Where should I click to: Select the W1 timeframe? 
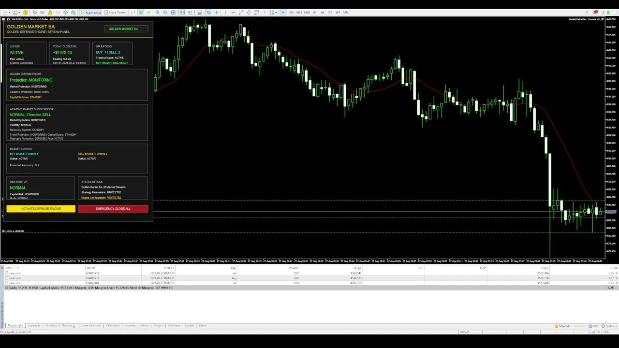pos(338,13)
